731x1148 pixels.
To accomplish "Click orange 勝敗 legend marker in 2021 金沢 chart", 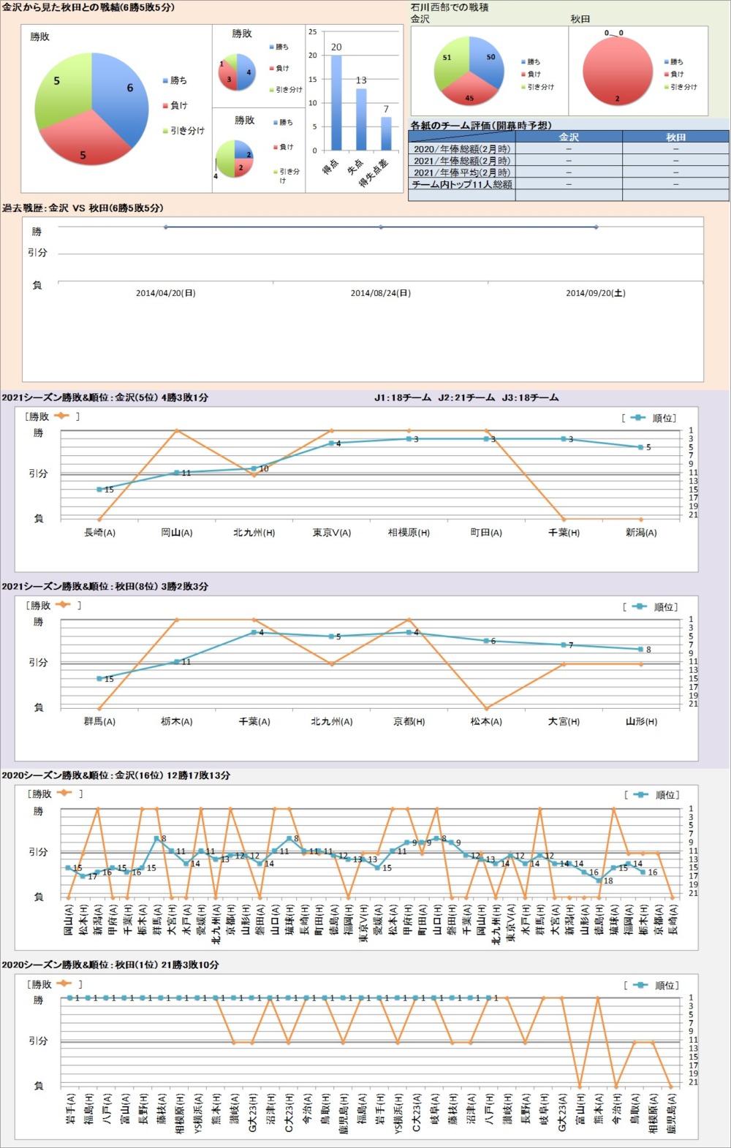I will tap(61, 416).
